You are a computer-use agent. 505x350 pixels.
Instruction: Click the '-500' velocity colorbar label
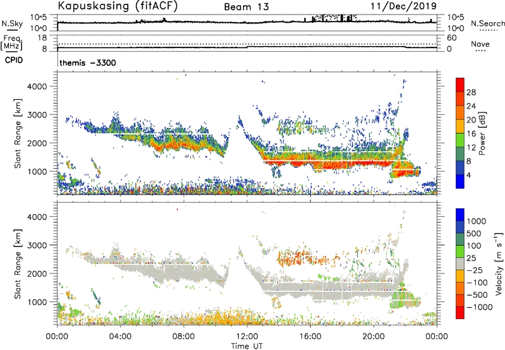point(476,295)
